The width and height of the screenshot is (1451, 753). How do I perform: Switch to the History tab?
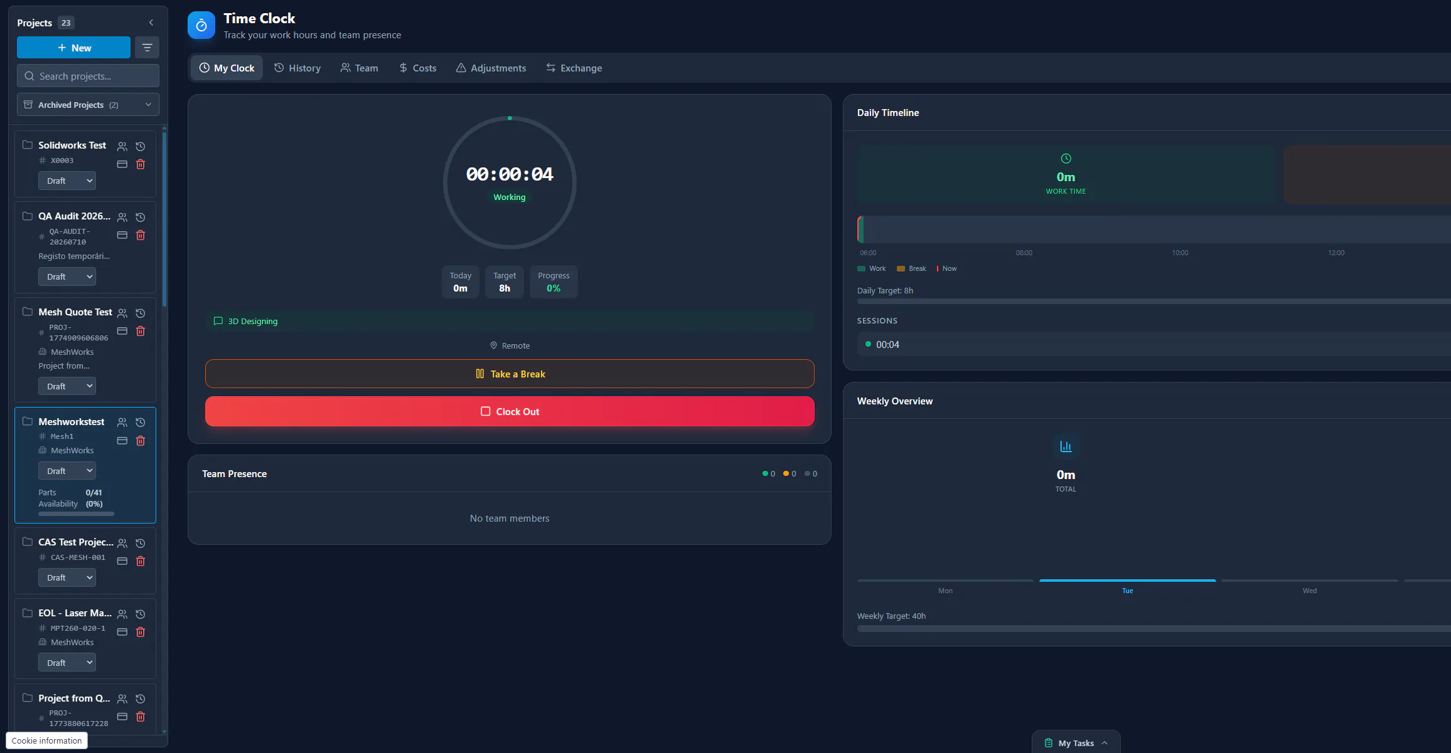click(x=297, y=68)
